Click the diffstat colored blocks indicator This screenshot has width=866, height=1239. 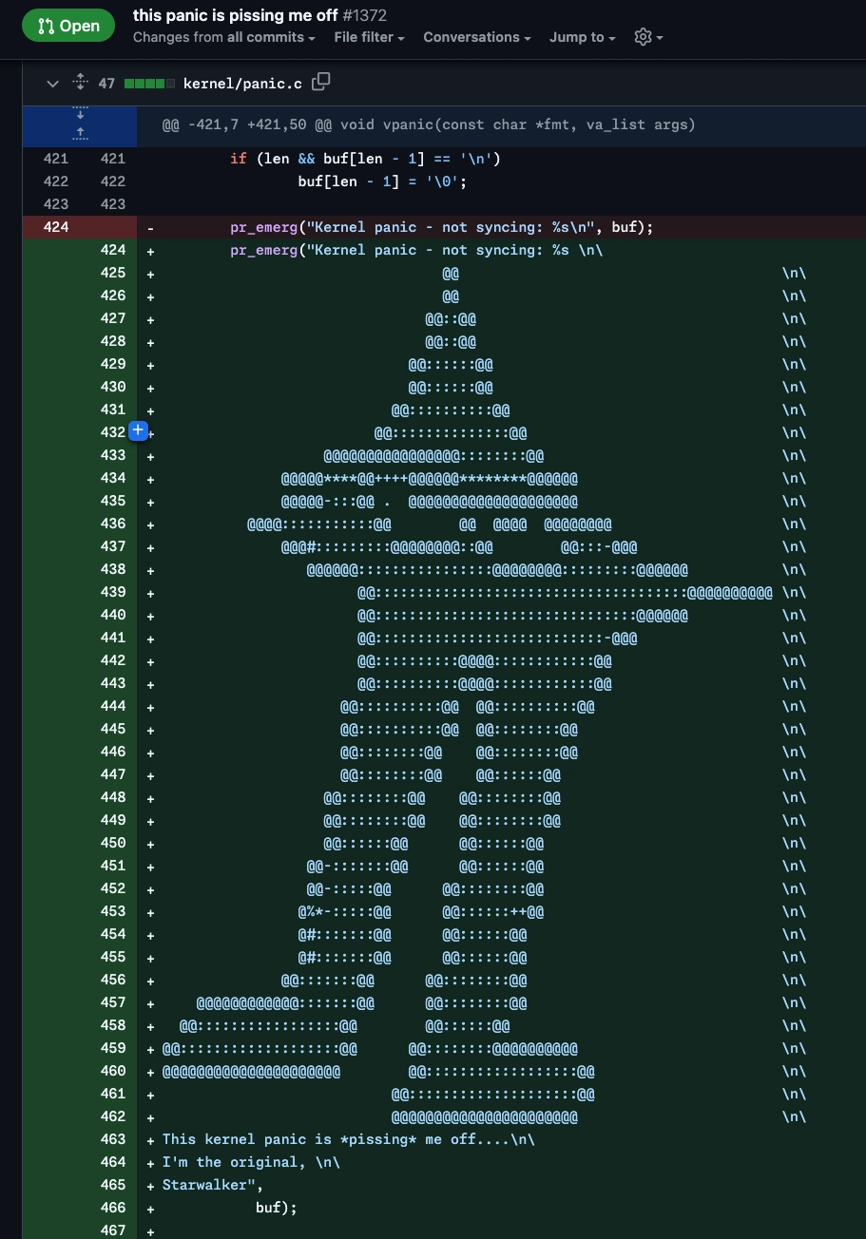click(149, 84)
